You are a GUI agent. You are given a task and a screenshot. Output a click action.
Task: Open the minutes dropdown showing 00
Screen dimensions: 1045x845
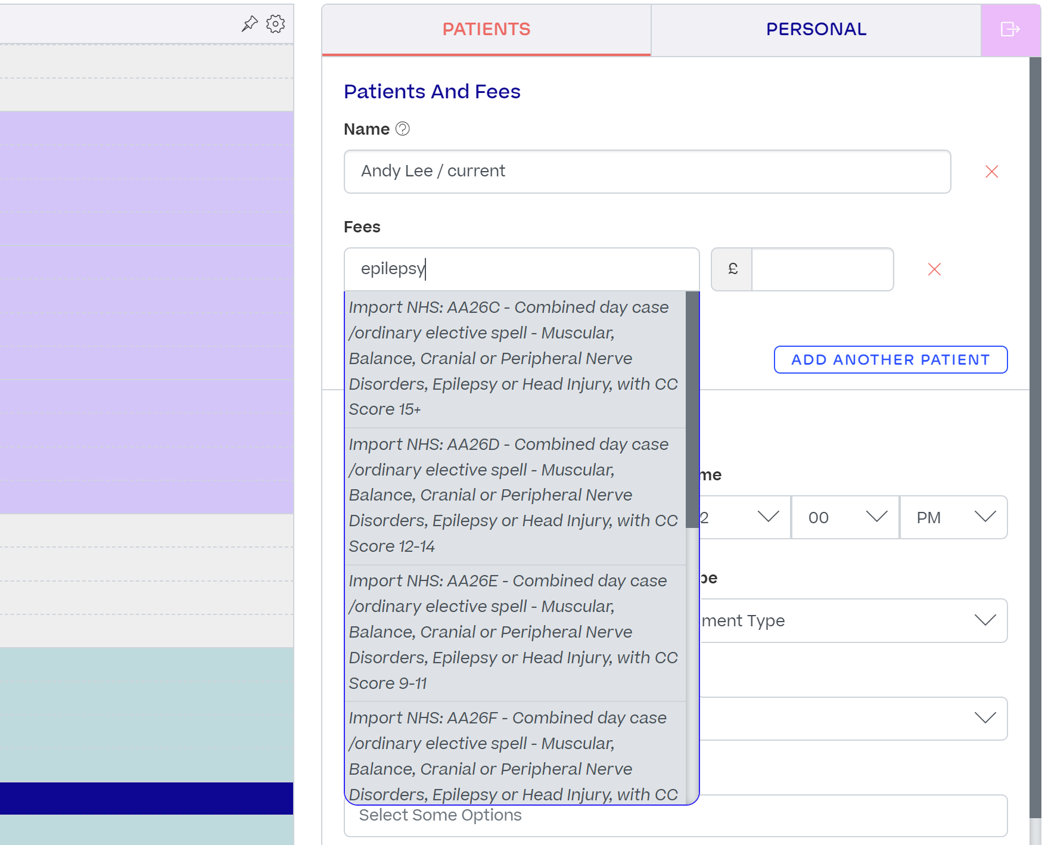(845, 517)
